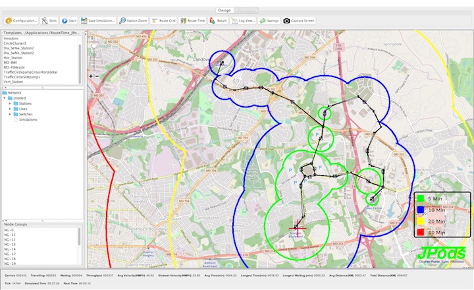Toggle the Route Grid tool

pyautogui.click(x=164, y=20)
